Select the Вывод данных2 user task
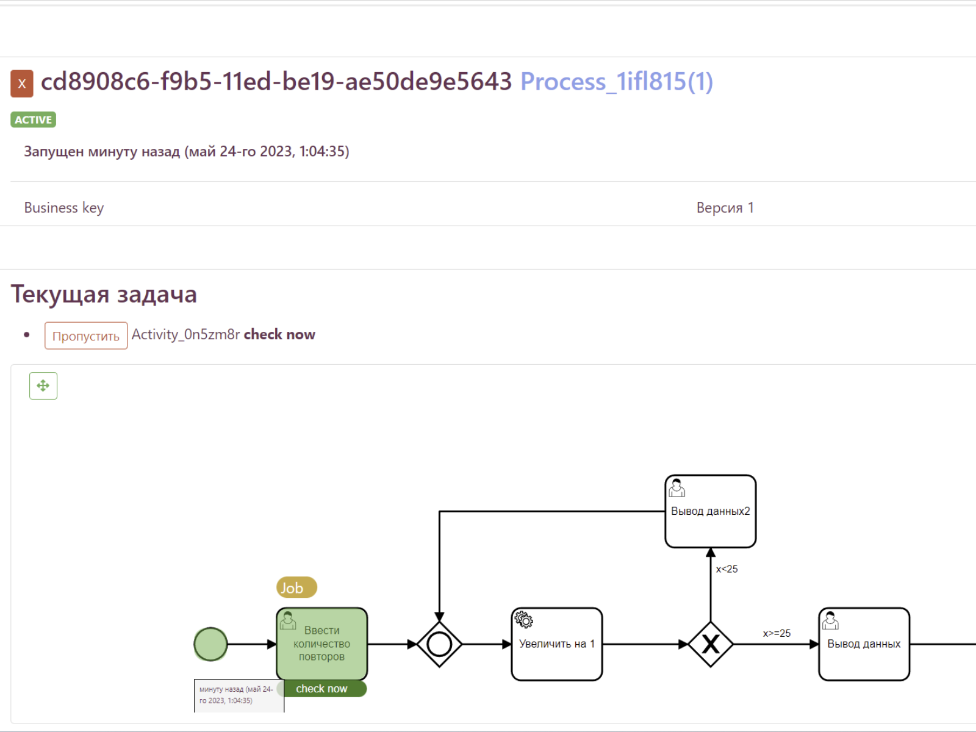This screenshot has width=976, height=732. click(711, 511)
